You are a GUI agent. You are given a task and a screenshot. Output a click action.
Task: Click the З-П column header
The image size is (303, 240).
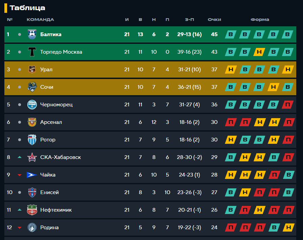[x=190, y=20]
